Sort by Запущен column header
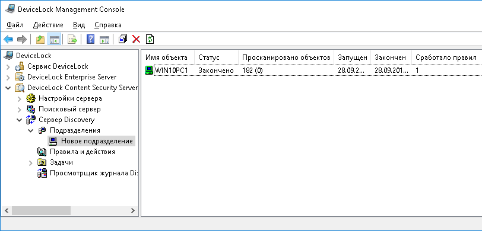Screen dimensions: 482x231 pos(353,57)
